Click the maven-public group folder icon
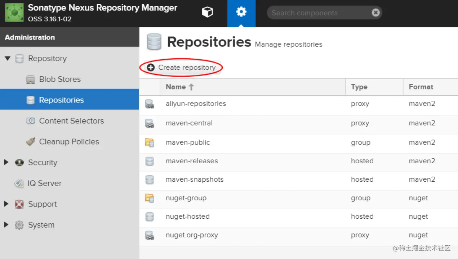 click(149, 142)
